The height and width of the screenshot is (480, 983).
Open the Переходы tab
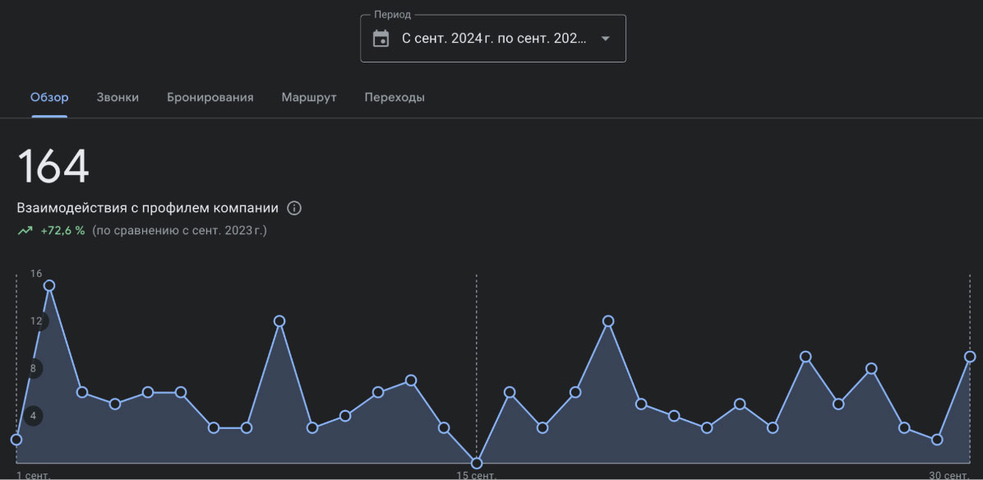tap(395, 97)
